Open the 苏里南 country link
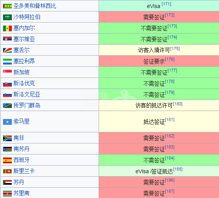 [21, 193]
